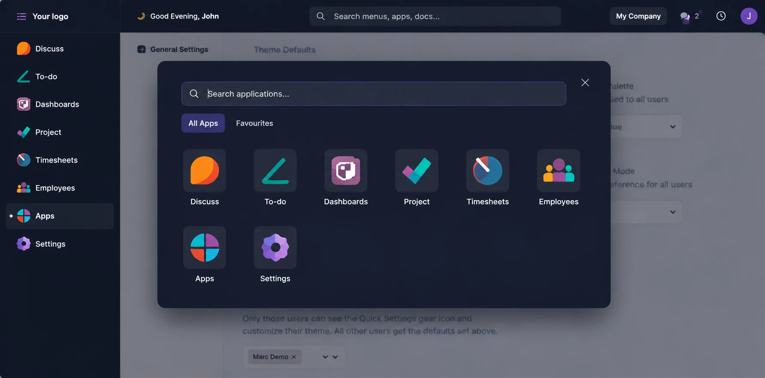Go to To-do in the sidebar
The image size is (765, 378).
coord(60,77)
